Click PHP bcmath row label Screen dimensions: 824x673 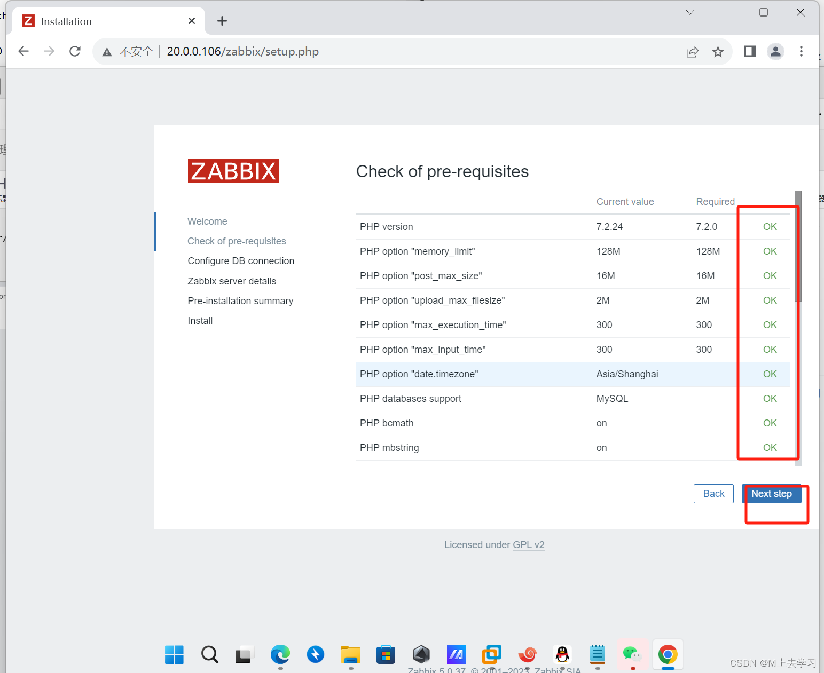click(x=387, y=423)
